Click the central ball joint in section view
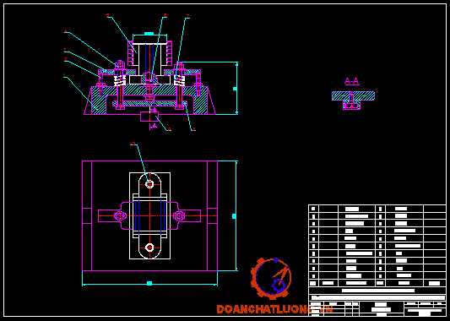450x321 pixels. tap(149, 78)
